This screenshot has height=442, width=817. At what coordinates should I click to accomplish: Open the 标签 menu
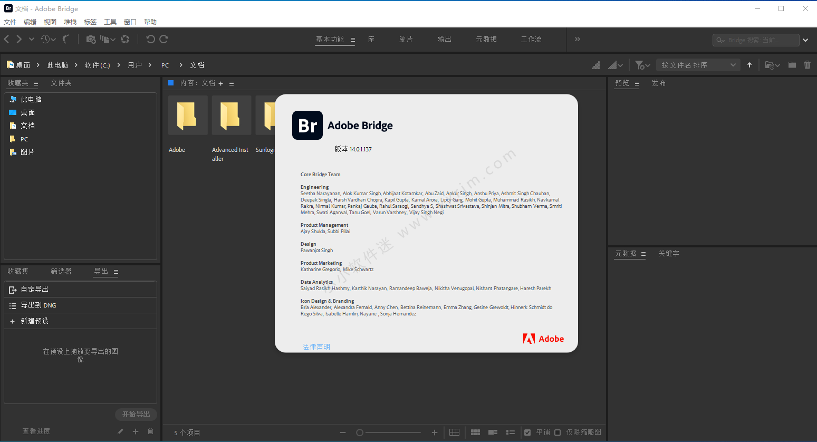(x=90, y=22)
